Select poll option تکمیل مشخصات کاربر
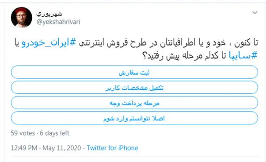Image resolution: width=266 pixels, height=162 pixels. pyautogui.click(x=134, y=87)
